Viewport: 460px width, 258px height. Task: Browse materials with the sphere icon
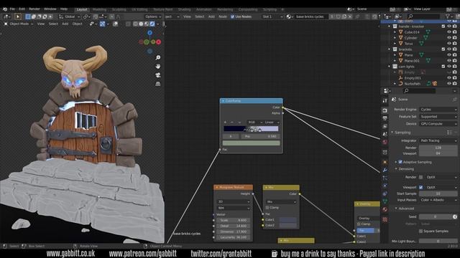click(289, 16)
